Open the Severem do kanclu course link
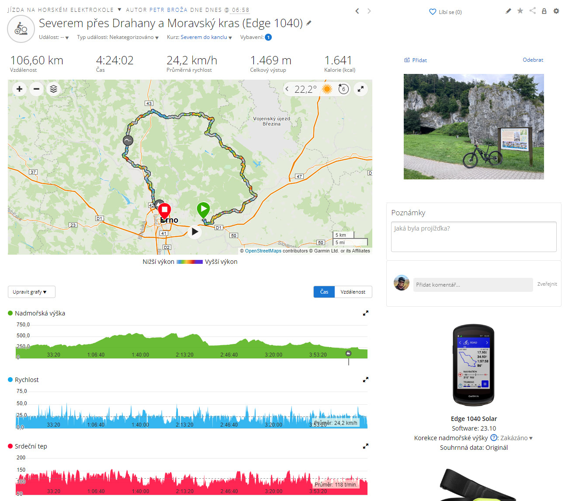This screenshot has height=501, width=565. (x=204, y=38)
